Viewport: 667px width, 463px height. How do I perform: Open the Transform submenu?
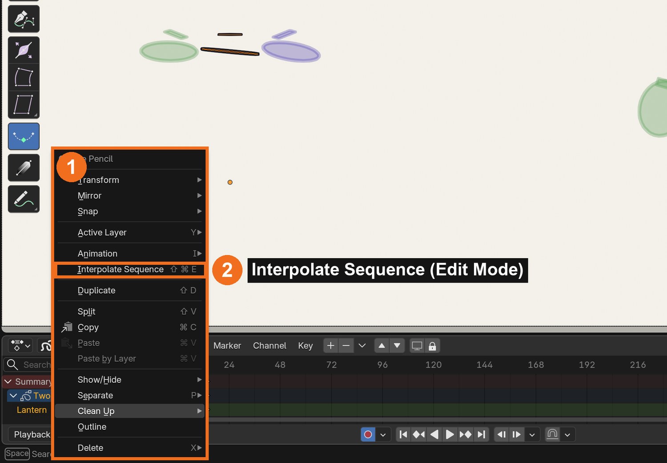pyautogui.click(x=130, y=180)
